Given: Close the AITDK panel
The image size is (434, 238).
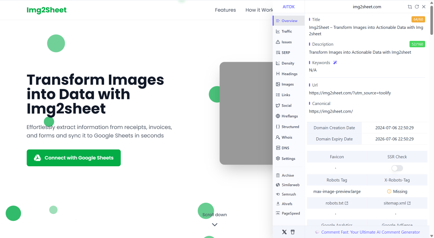Looking at the screenshot, I should click(x=424, y=7).
